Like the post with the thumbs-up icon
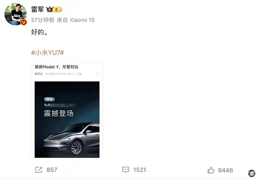257x179 pixels. tap(211, 170)
